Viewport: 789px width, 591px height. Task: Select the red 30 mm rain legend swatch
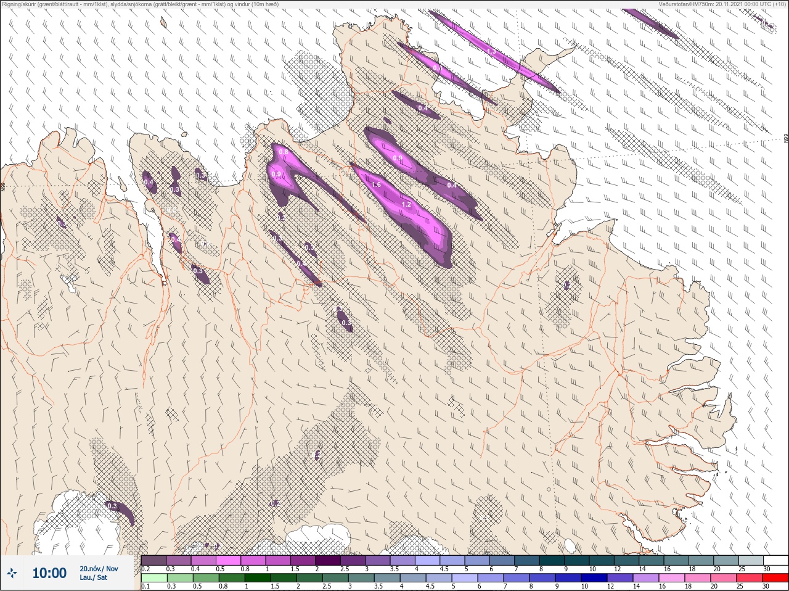775,577
